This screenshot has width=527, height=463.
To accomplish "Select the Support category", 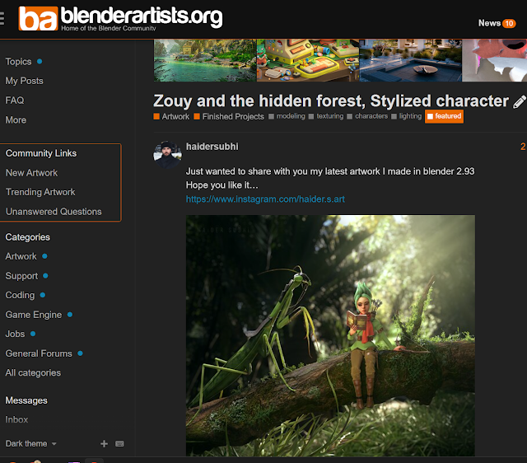I will 21,276.
